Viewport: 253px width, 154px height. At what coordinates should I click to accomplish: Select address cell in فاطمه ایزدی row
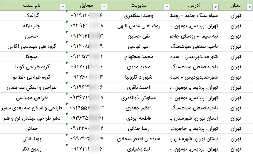(x=195, y=119)
